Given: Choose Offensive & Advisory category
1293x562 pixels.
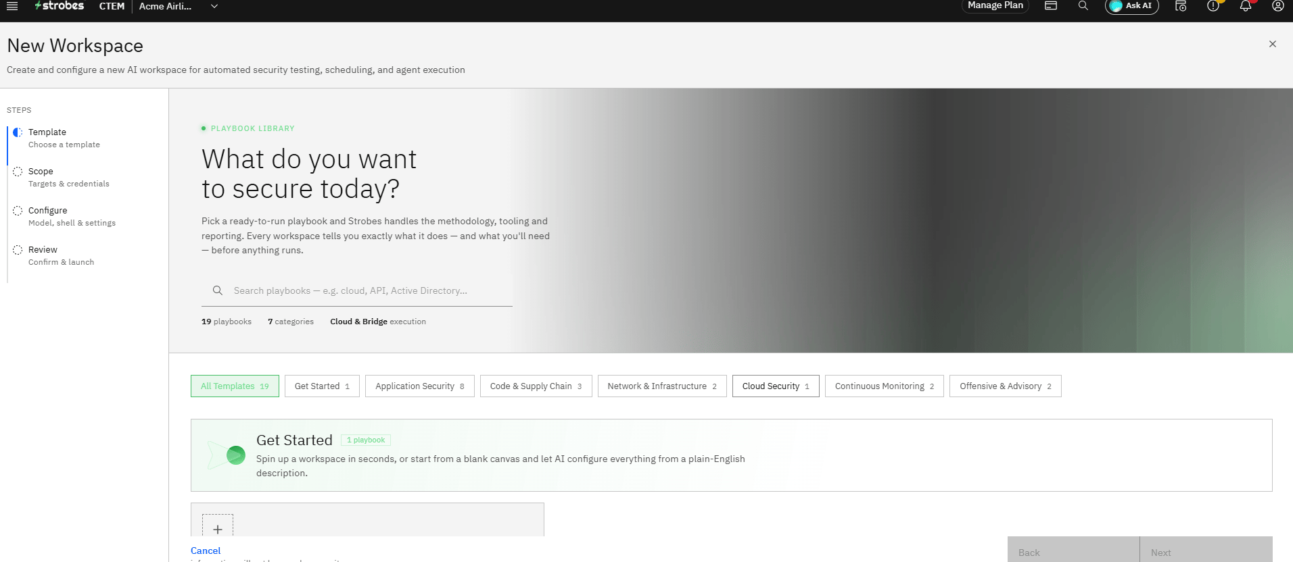Looking at the screenshot, I should pyautogui.click(x=1006, y=386).
